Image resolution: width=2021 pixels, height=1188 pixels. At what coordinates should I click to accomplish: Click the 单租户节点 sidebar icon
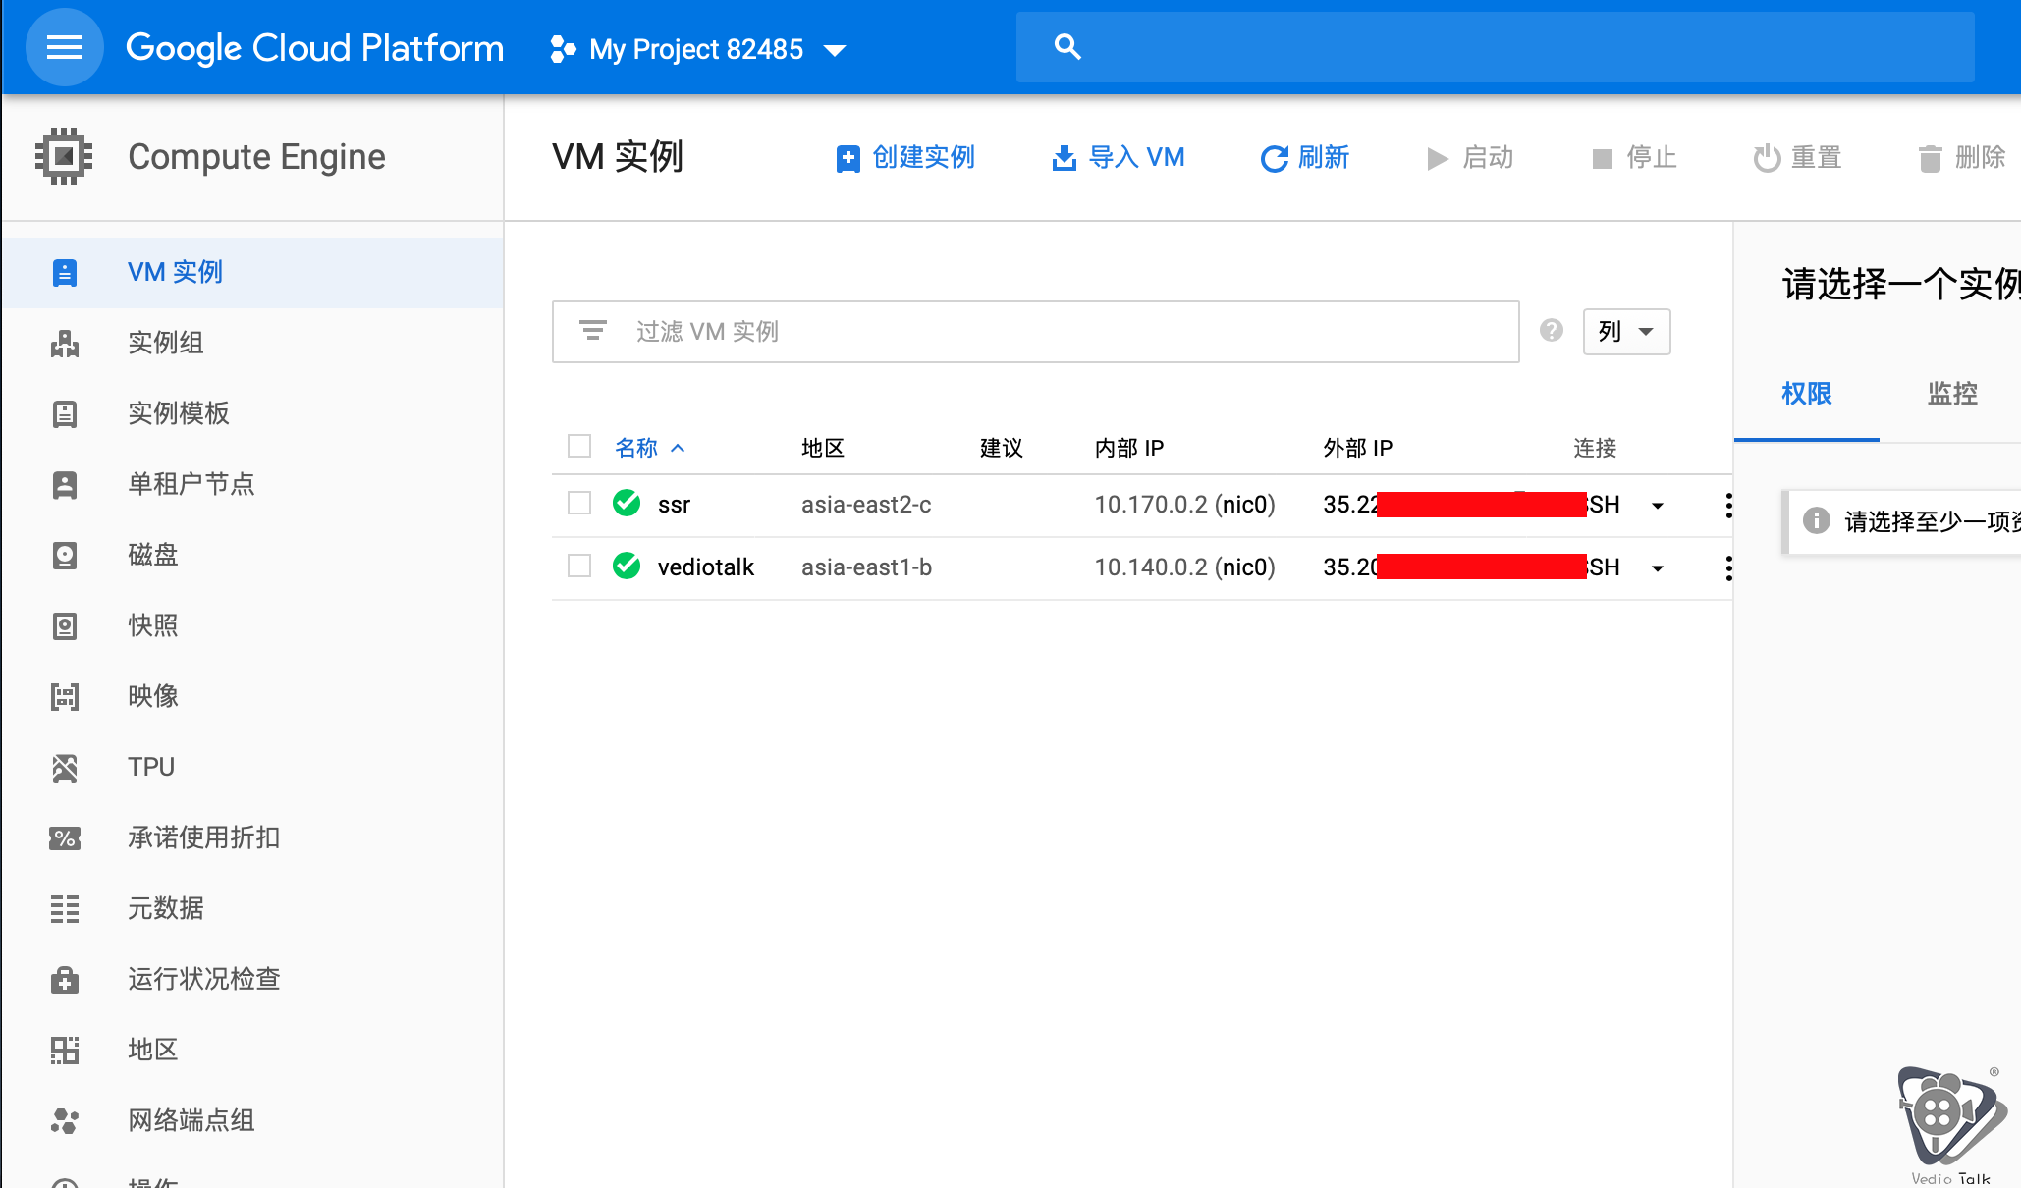click(x=65, y=484)
